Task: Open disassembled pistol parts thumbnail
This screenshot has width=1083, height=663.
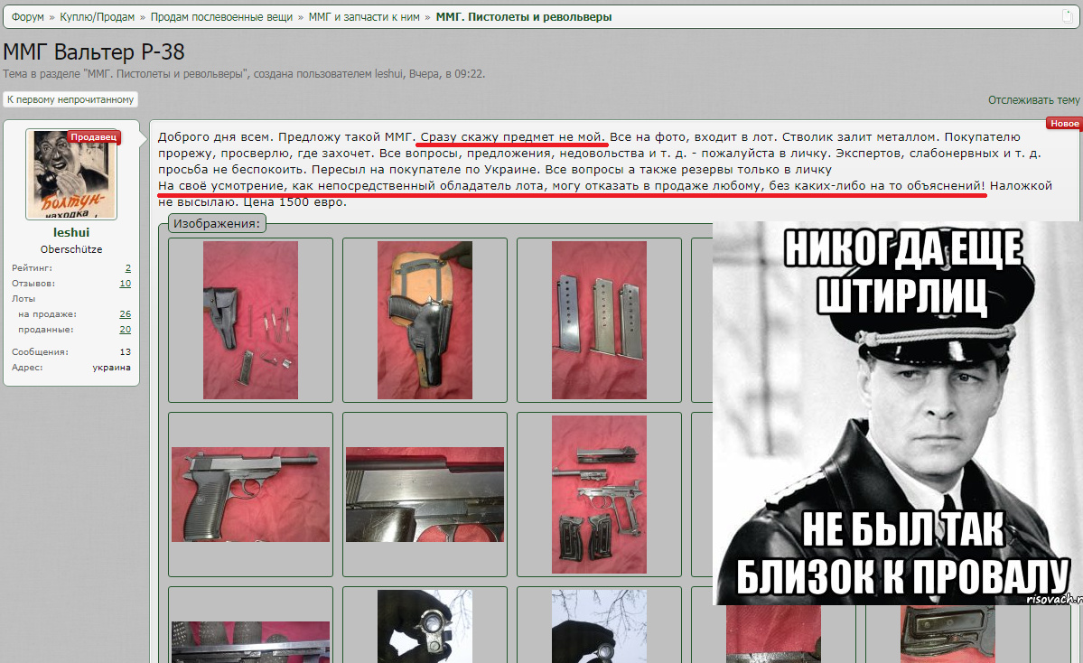Action: (x=599, y=494)
